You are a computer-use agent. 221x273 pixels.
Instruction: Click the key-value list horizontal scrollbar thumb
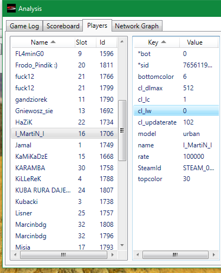tap(175, 255)
